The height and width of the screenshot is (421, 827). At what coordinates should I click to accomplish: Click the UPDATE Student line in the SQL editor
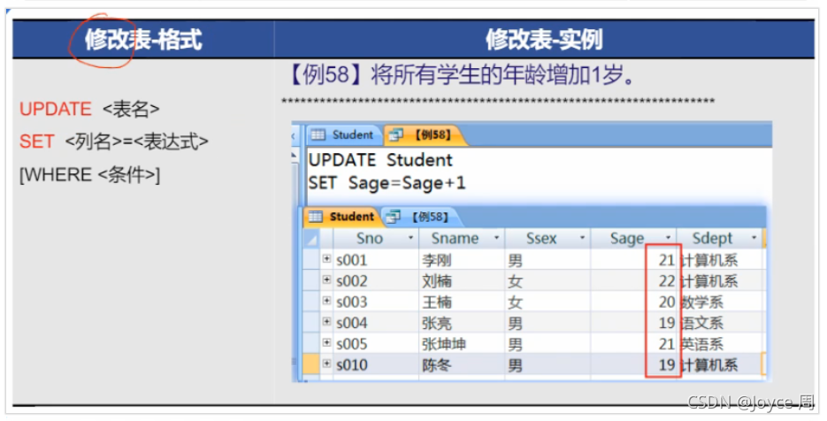[x=380, y=160]
